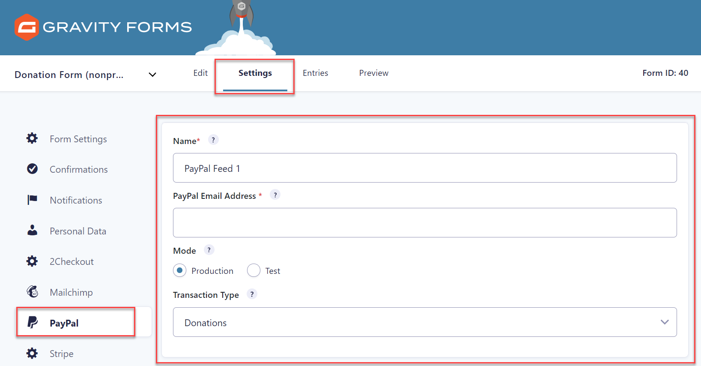Click the Stripe gear icon

(32, 353)
